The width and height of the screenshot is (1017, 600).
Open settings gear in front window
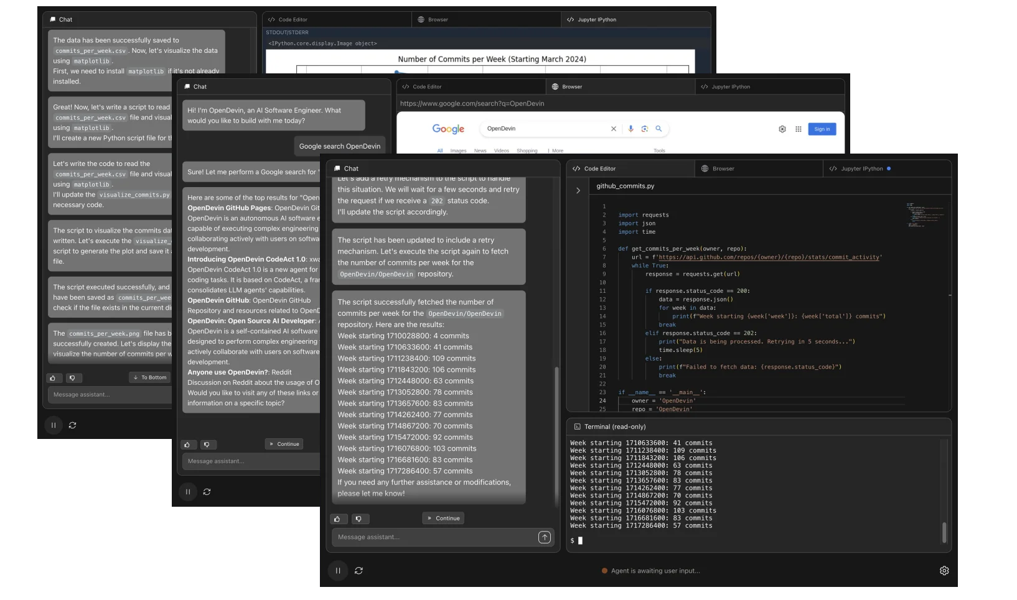click(944, 571)
